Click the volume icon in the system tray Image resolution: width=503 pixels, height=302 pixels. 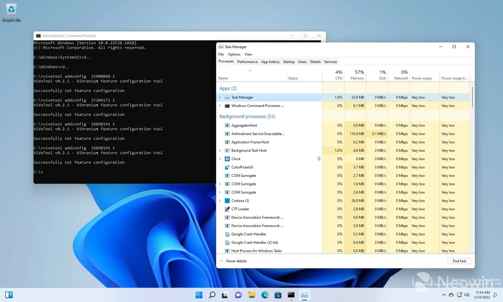pos(466,295)
